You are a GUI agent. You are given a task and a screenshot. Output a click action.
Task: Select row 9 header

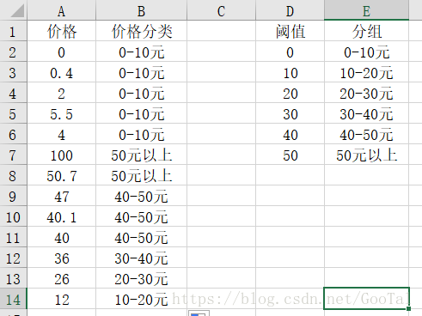click(13, 196)
